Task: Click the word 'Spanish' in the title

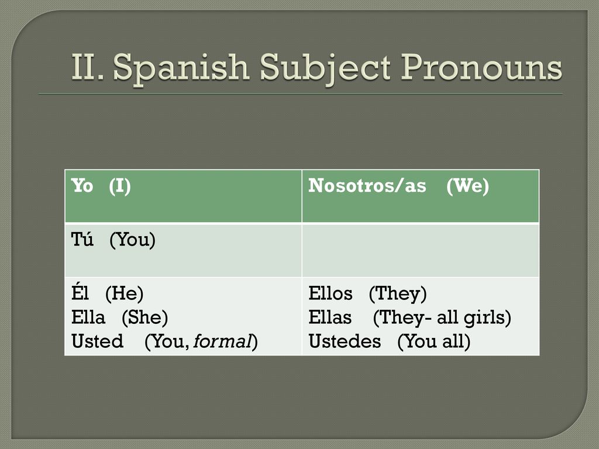Action: click(181, 69)
